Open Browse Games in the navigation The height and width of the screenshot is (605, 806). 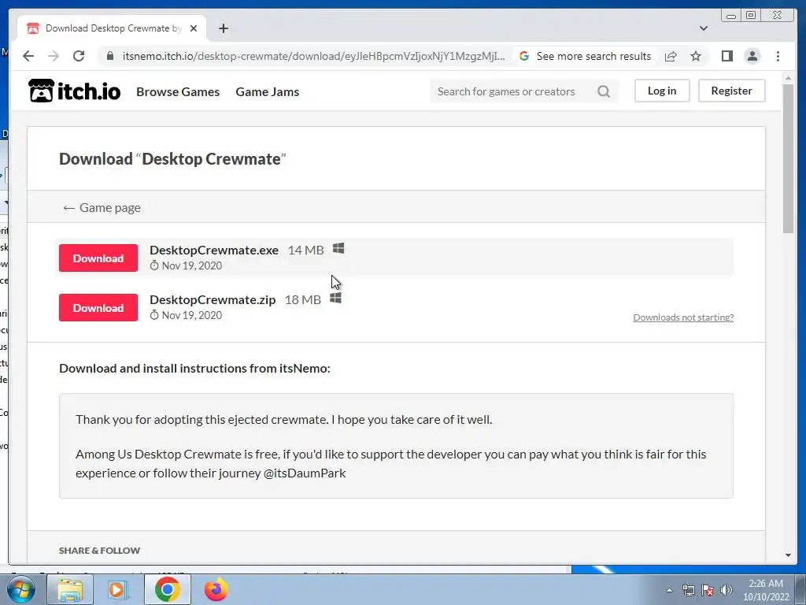tap(178, 91)
